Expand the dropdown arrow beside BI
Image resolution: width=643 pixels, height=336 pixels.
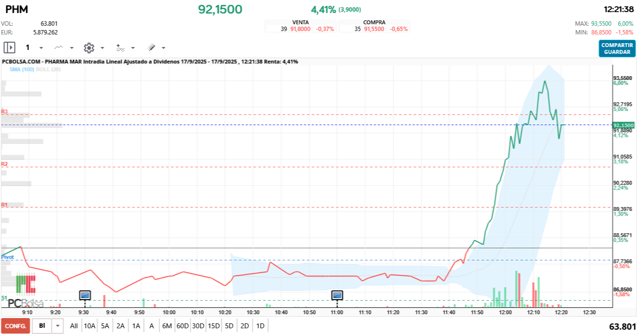point(58,326)
